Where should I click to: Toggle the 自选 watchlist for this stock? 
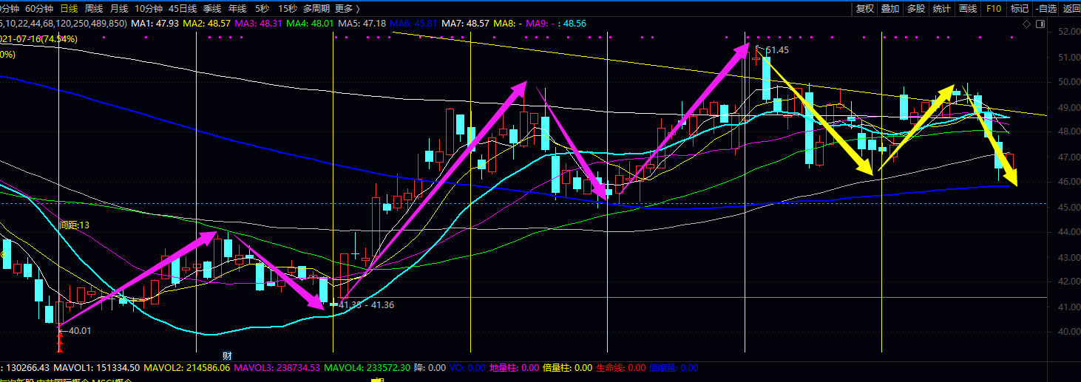click(x=1046, y=9)
